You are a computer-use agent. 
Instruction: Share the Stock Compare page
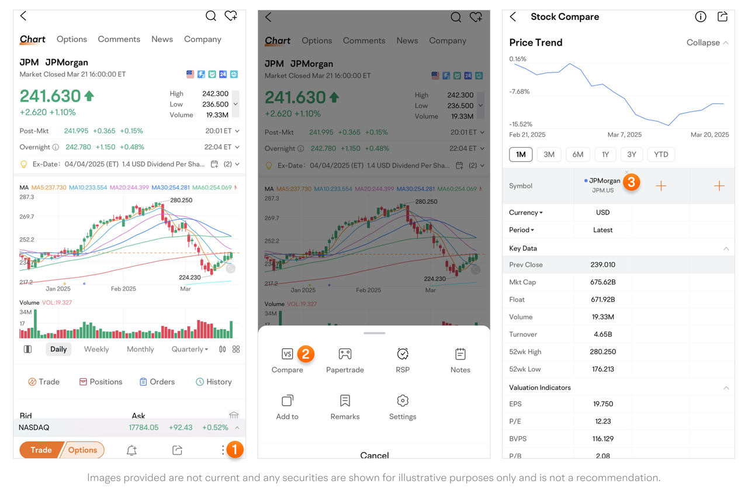723,17
